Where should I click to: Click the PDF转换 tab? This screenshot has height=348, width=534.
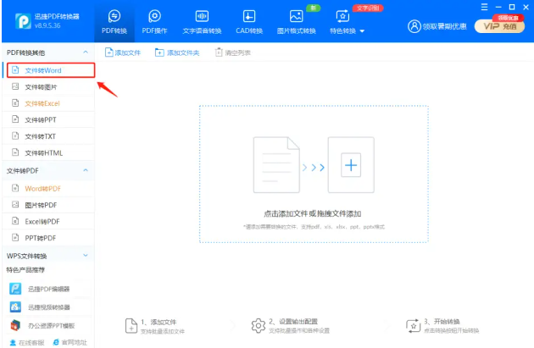coord(114,21)
